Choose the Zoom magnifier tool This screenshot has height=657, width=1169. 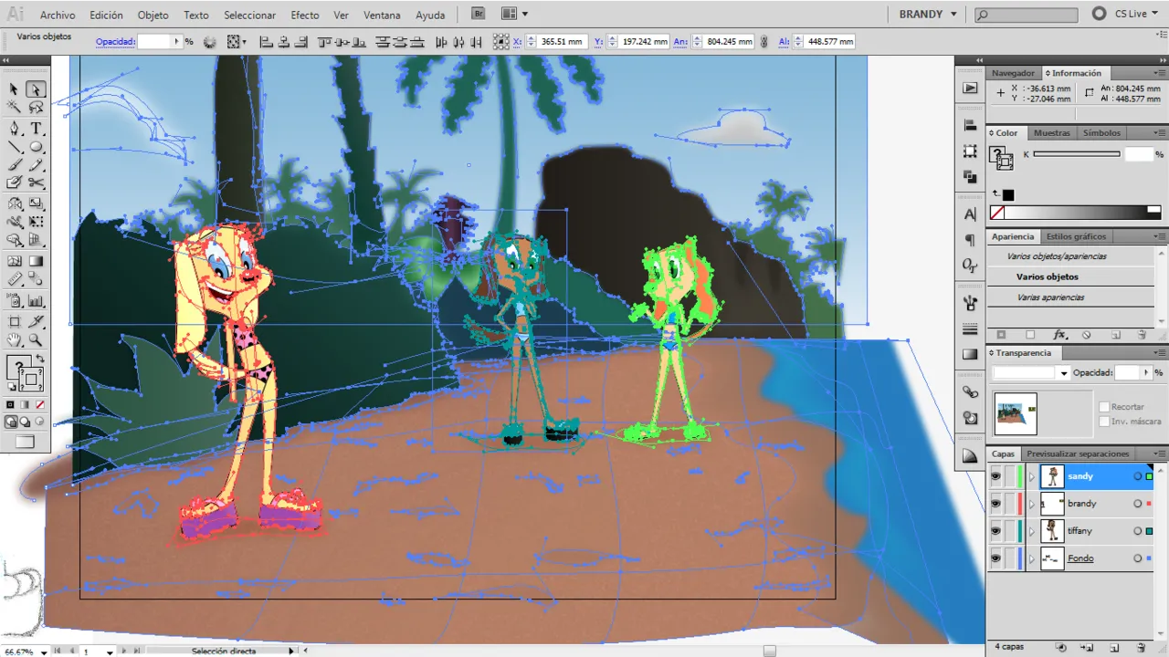[x=37, y=340]
